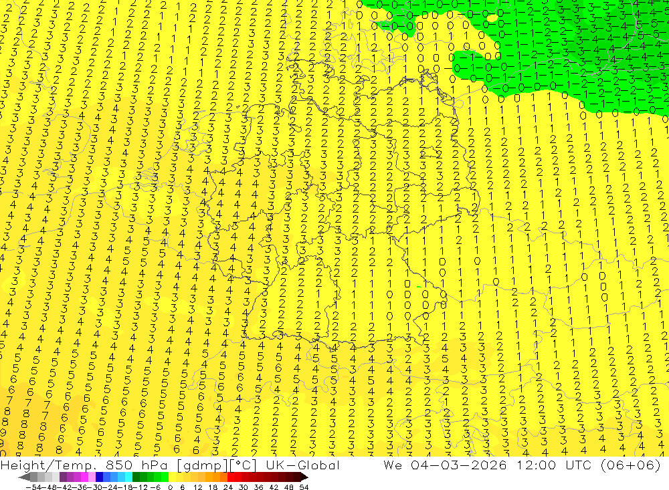Select the dark purple legend swatch at -42

63,477
